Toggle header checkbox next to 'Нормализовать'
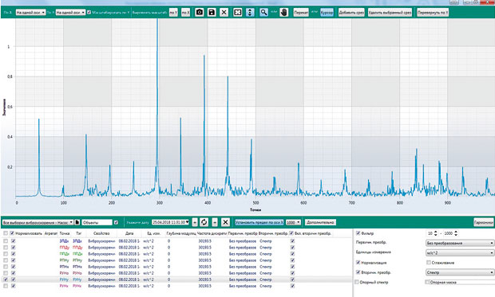The width and height of the screenshot is (495, 297). (12, 233)
